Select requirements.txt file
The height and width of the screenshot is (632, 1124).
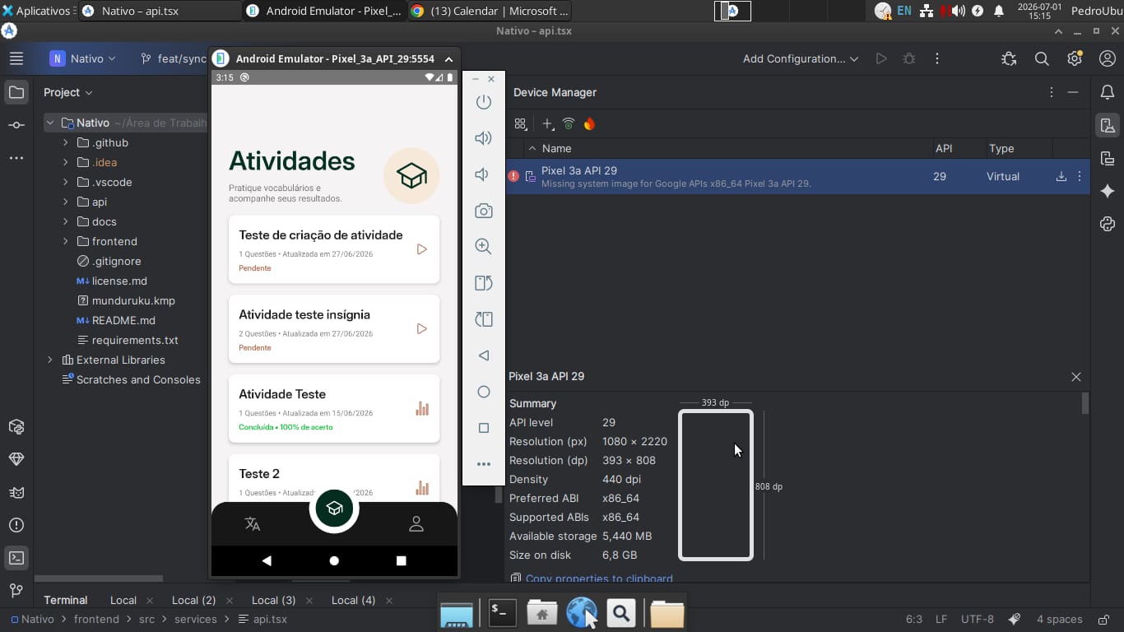tap(135, 340)
